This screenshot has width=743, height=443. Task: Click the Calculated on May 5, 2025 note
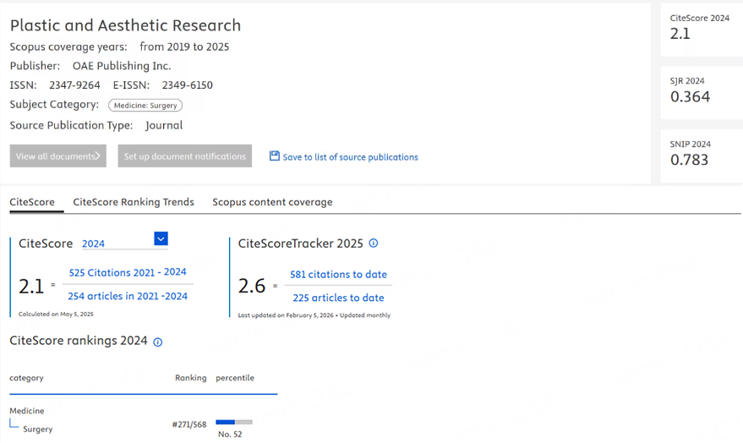[56, 314]
